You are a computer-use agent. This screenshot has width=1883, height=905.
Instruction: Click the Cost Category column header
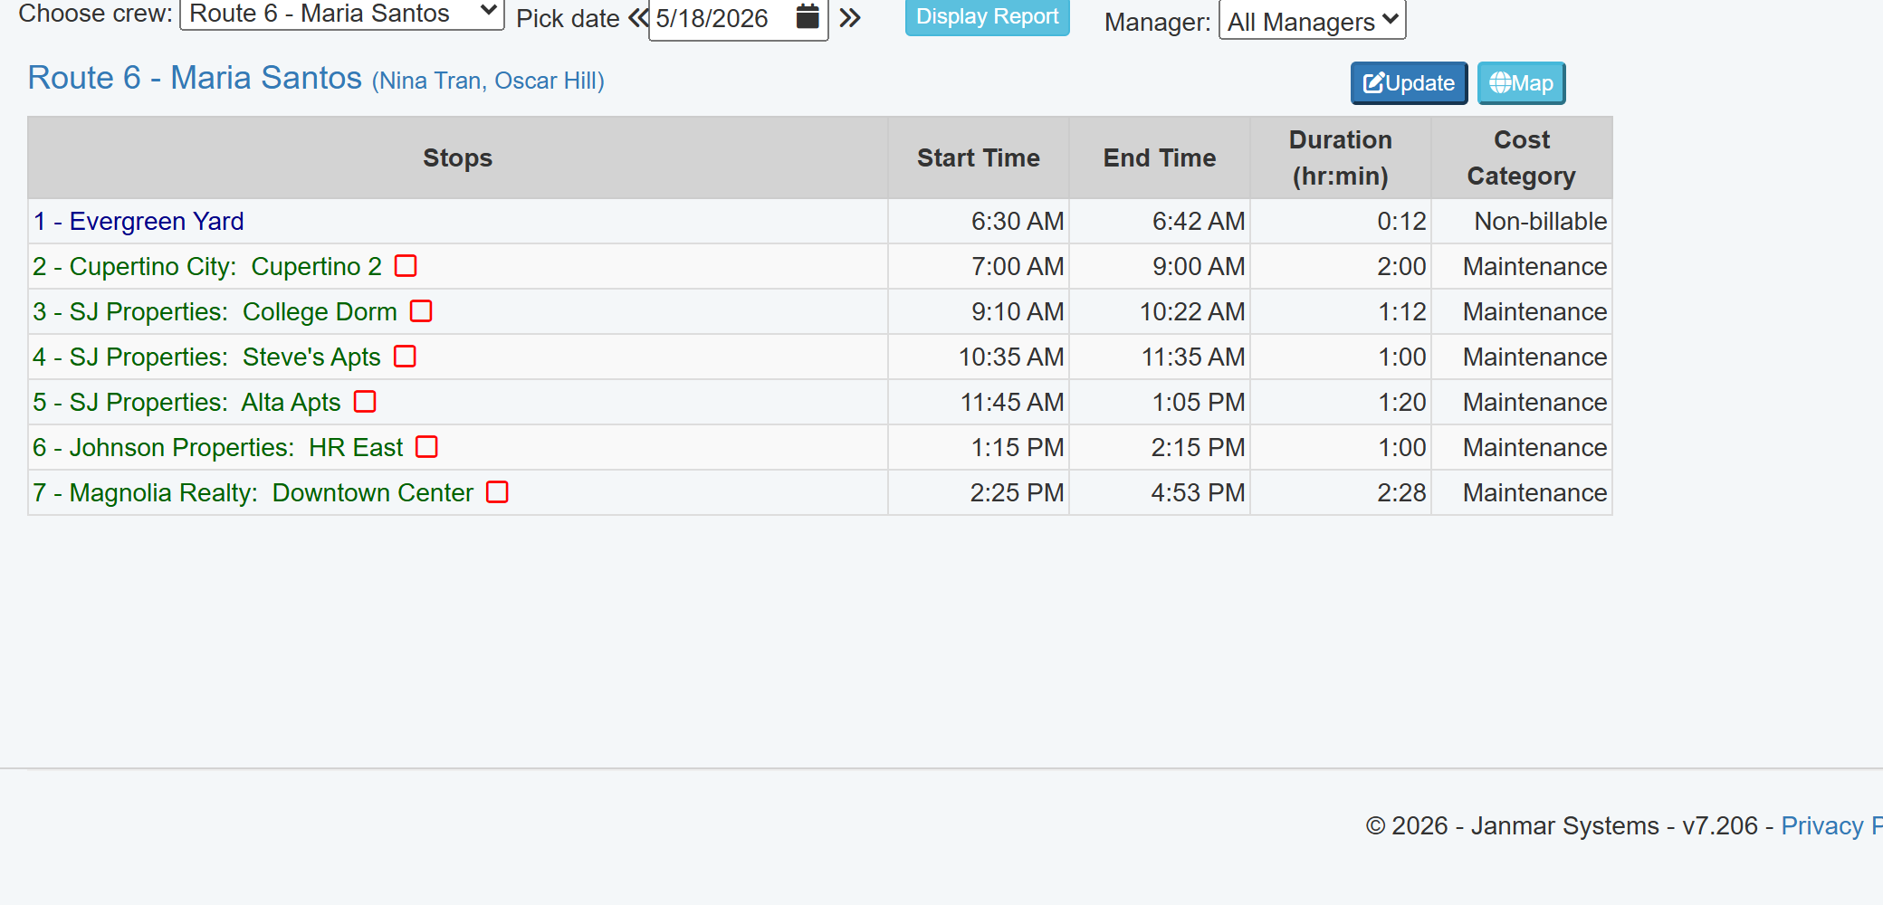click(1522, 157)
